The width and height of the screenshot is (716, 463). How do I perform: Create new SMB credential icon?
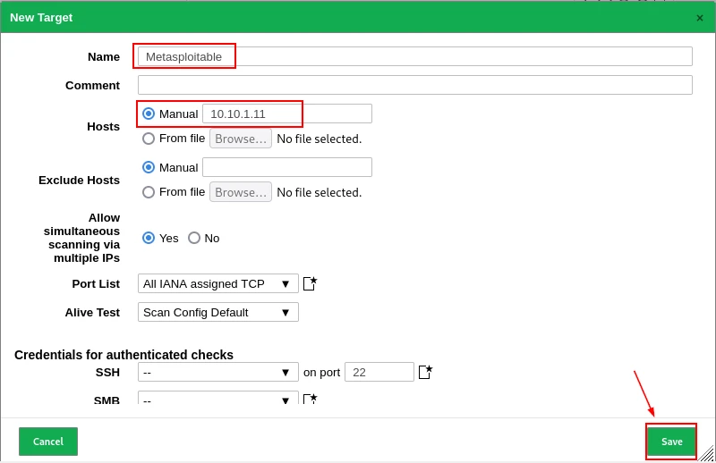[x=310, y=399]
